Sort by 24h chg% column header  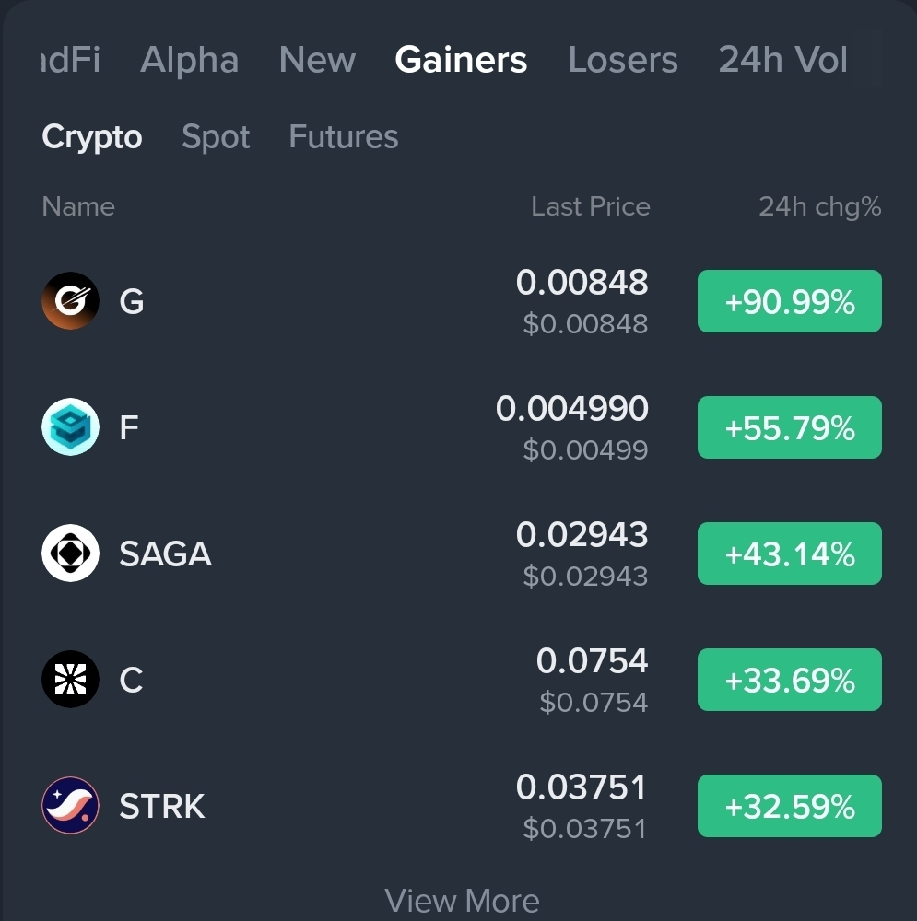820,206
